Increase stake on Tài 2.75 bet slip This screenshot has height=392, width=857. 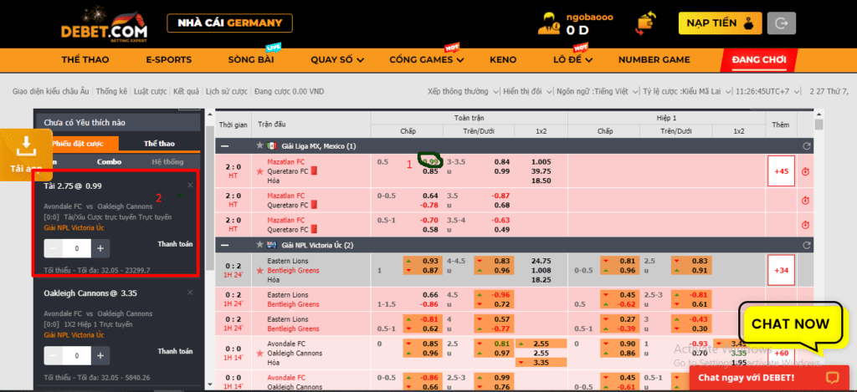tap(100, 248)
